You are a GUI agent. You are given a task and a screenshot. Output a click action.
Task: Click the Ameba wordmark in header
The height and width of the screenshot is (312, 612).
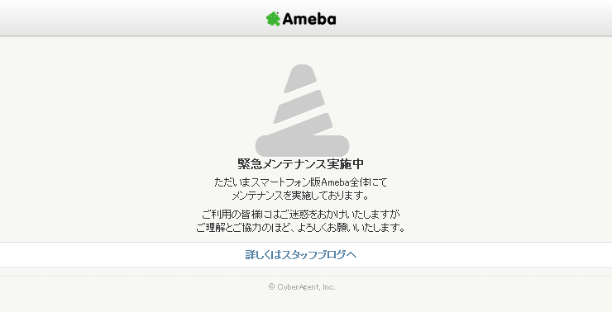coord(309,19)
